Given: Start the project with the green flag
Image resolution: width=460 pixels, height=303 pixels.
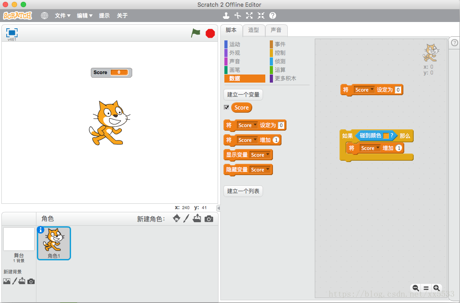Looking at the screenshot, I should (196, 33).
